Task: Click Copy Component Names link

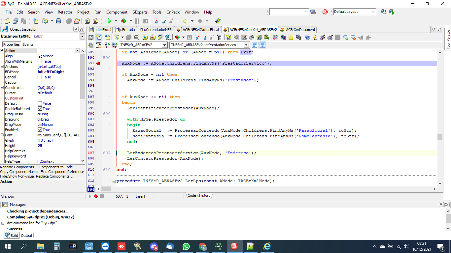Action: (19, 172)
